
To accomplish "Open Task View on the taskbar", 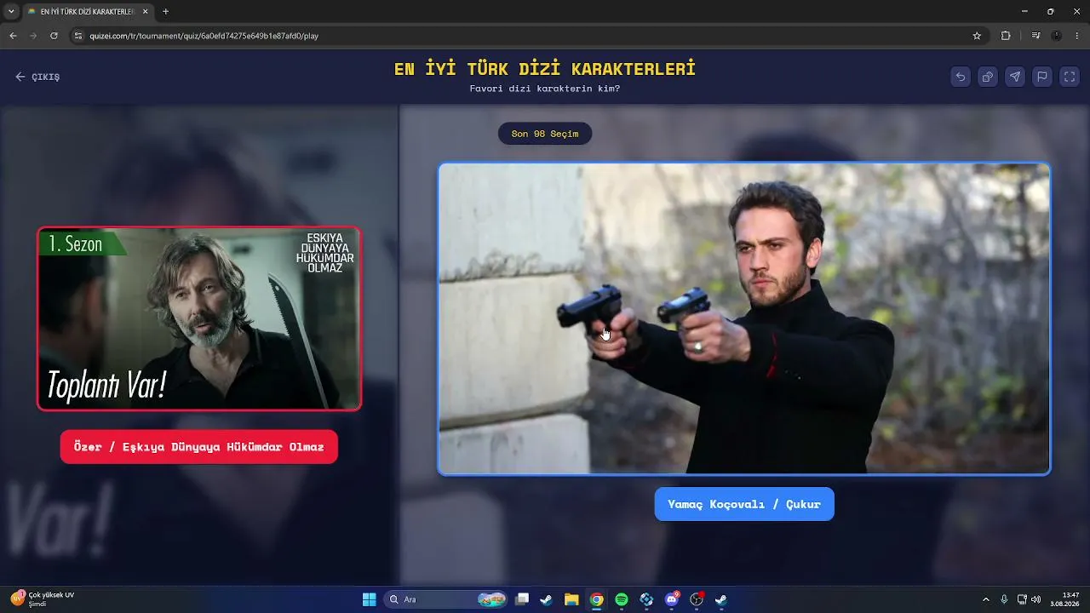I will tap(522, 599).
